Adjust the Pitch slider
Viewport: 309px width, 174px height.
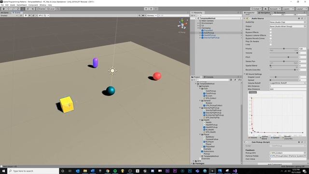pos(284,57)
